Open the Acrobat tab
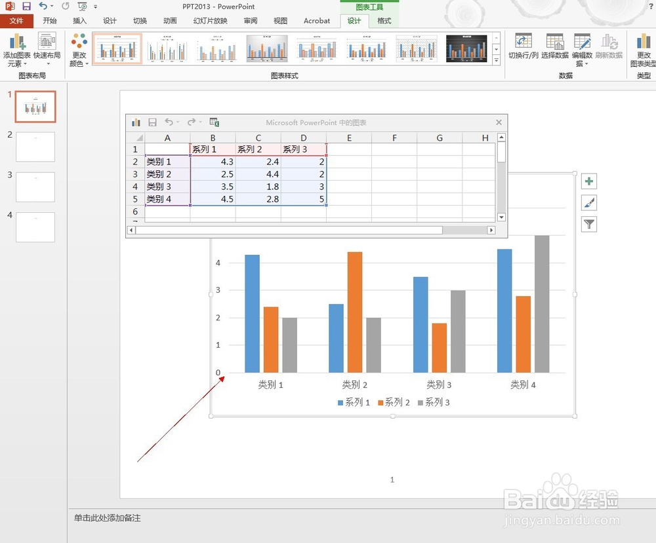The width and height of the screenshot is (656, 543). coord(317,21)
